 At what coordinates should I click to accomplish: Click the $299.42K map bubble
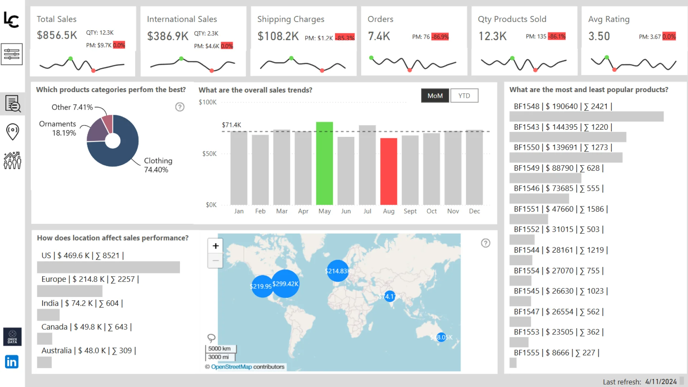tap(285, 284)
